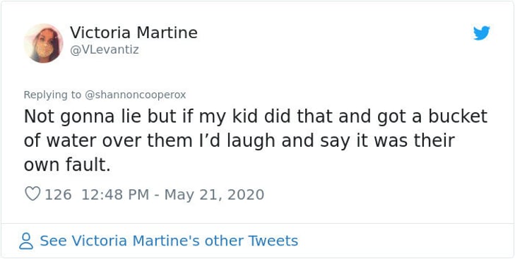This screenshot has height=259, width=515.
Task: Open the 12:48 PM timestamp
Action: tap(115, 194)
